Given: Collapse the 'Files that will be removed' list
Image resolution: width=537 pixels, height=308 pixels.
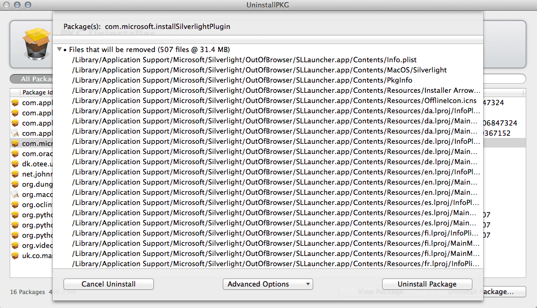Looking at the screenshot, I should click(x=60, y=49).
